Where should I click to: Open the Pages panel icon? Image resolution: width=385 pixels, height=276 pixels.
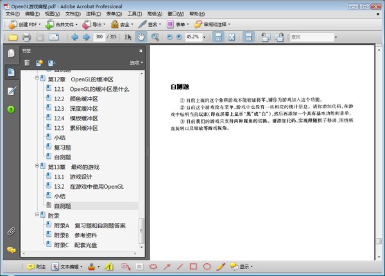coord(11,53)
